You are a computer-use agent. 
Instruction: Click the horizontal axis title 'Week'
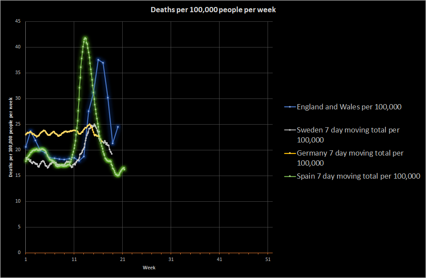coord(149,268)
